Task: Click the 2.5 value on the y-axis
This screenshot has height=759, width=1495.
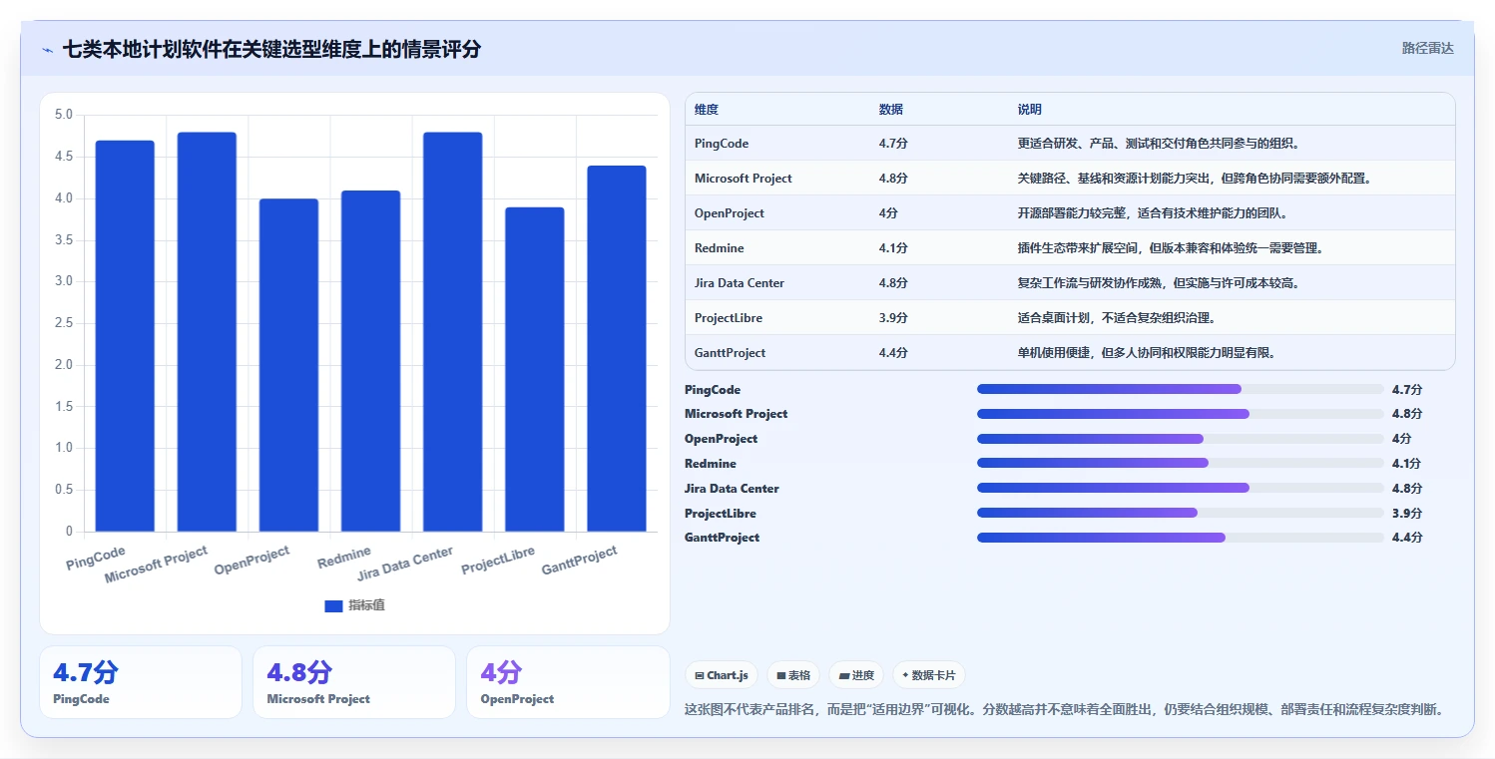Action: pyautogui.click(x=63, y=323)
